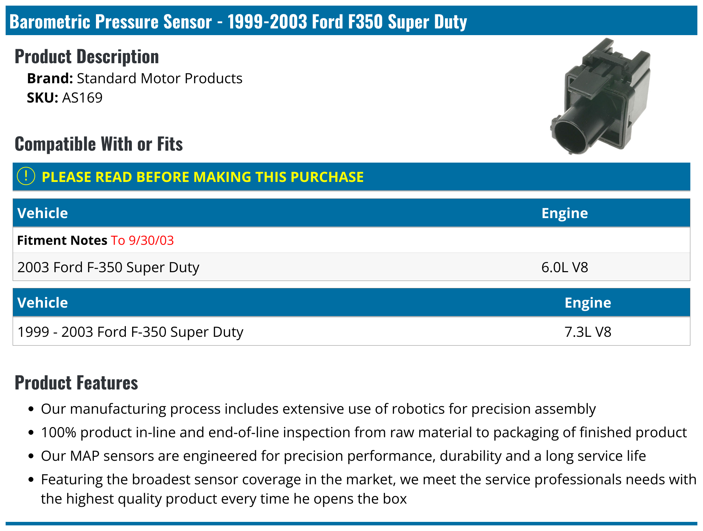Click the Product Features heading
Viewport: 703px width, 531px height.
click(76, 383)
